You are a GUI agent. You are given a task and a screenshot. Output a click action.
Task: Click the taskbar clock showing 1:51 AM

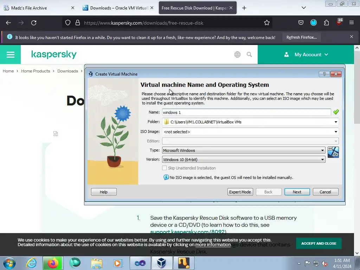(x=342, y=263)
